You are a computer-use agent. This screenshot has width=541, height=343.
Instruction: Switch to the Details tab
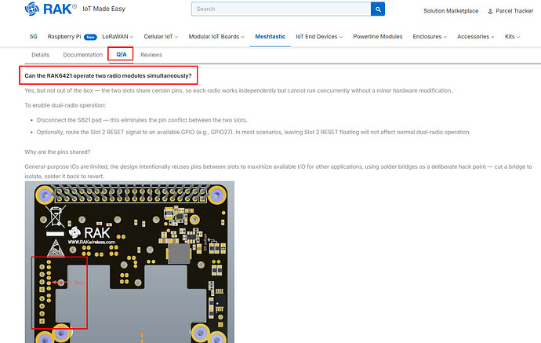[x=40, y=55]
